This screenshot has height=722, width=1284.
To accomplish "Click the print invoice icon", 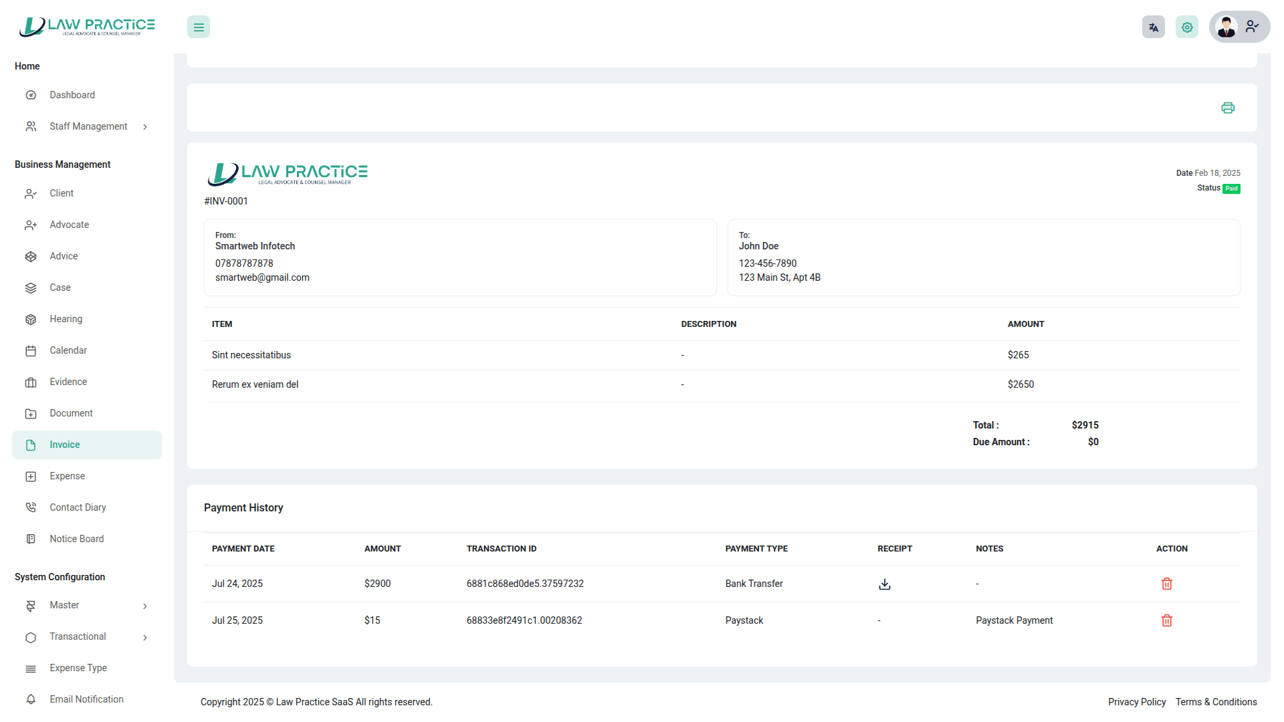I will tap(1228, 108).
